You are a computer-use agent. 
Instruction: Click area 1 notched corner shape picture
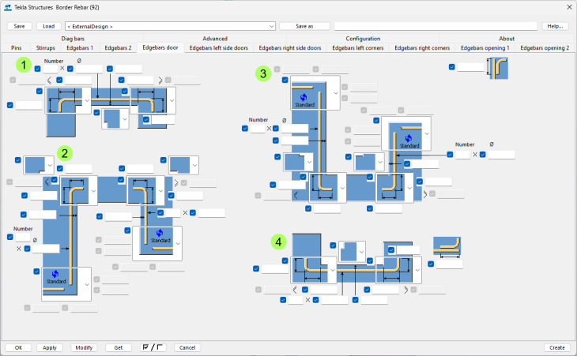tap(112, 119)
